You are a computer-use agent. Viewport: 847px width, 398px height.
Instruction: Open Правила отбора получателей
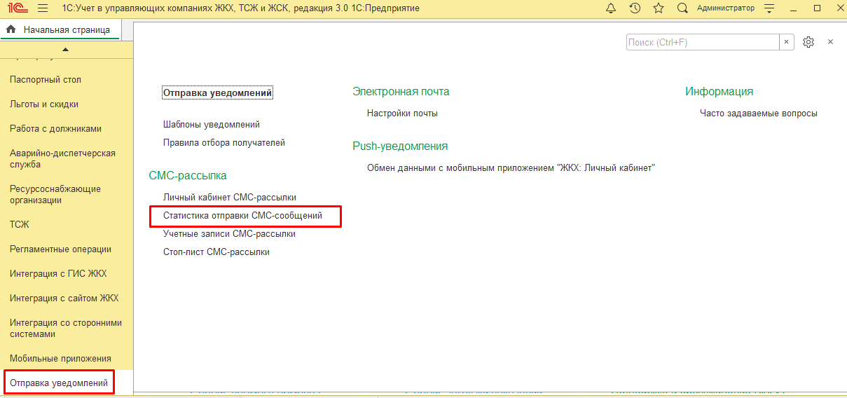pyautogui.click(x=224, y=143)
